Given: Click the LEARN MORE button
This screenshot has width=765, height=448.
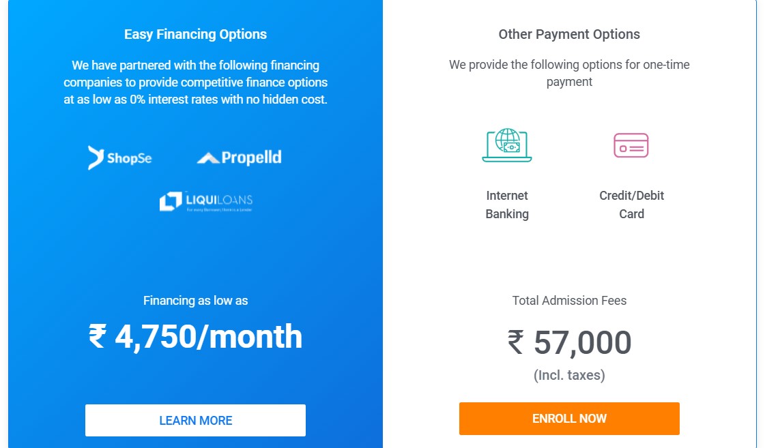Looking at the screenshot, I should tap(195, 420).
